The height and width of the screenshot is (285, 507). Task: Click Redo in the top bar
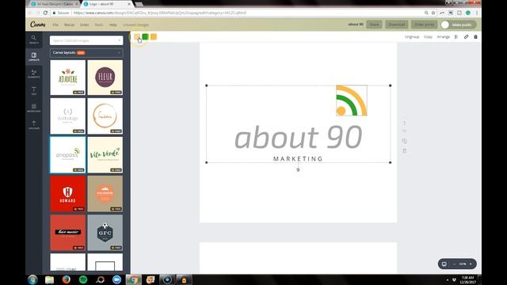99,25
